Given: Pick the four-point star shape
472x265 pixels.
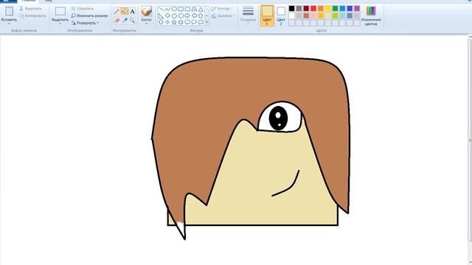Looking at the screenshot, I should click(167, 22).
